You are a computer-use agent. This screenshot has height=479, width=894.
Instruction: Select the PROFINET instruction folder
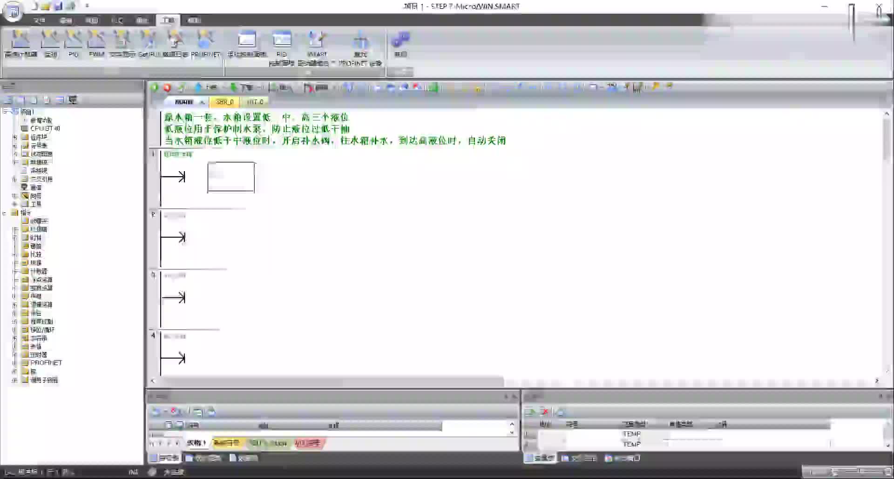coord(42,363)
